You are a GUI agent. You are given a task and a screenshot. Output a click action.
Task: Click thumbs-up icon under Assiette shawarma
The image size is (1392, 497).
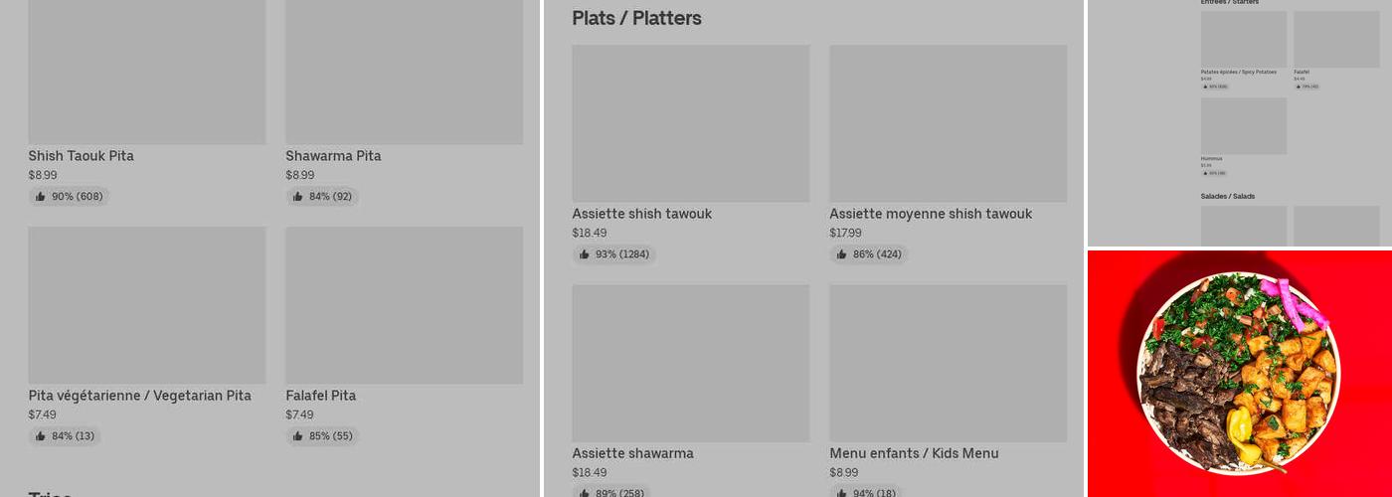coord(585,493)
